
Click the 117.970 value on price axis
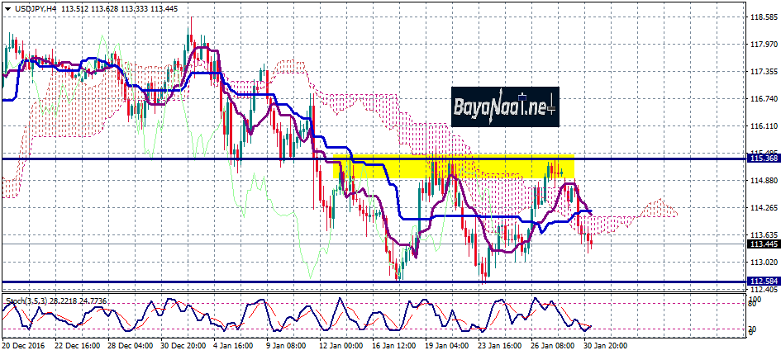[763, 45]
